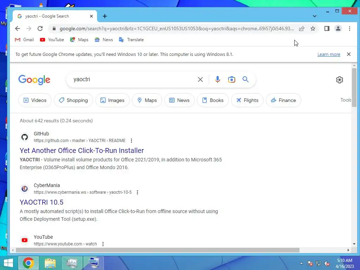Open File Explorer from the taskbar

(x=50, y=263)
